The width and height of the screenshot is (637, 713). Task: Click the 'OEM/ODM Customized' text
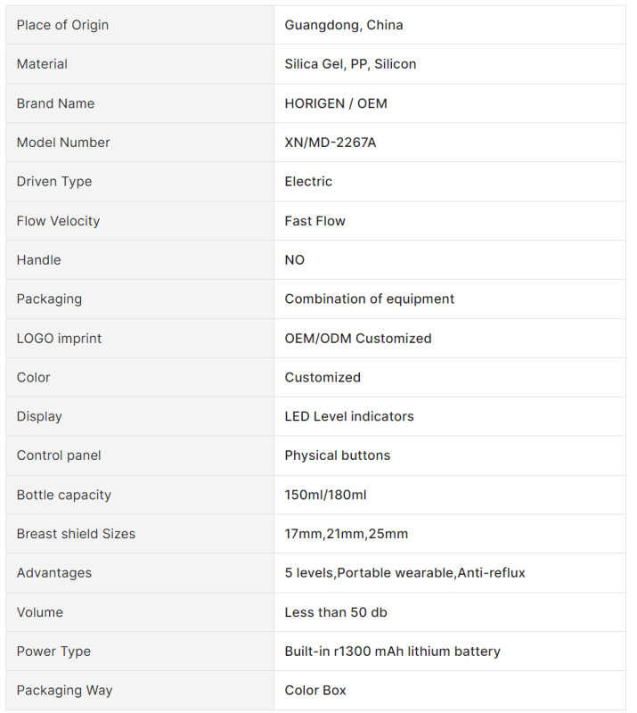pos(358,339)
